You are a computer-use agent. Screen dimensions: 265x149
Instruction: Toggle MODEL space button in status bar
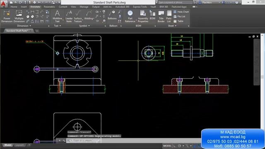(x=167, y=146)
